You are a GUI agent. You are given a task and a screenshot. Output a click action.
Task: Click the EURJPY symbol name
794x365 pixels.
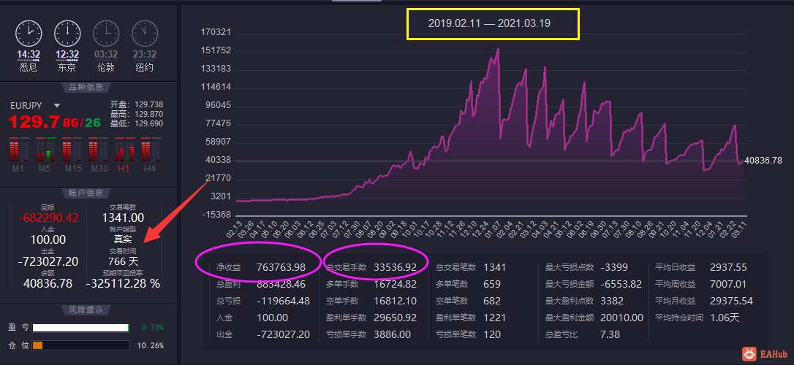click(26, 106)
